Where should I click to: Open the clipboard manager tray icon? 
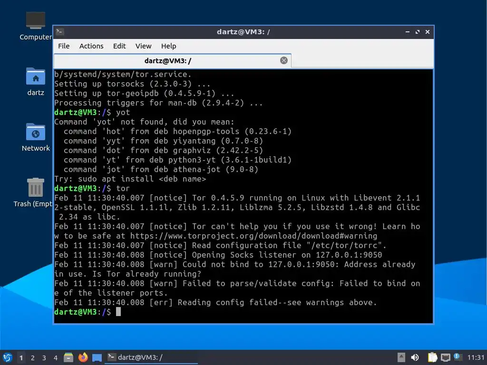[432, 357]
